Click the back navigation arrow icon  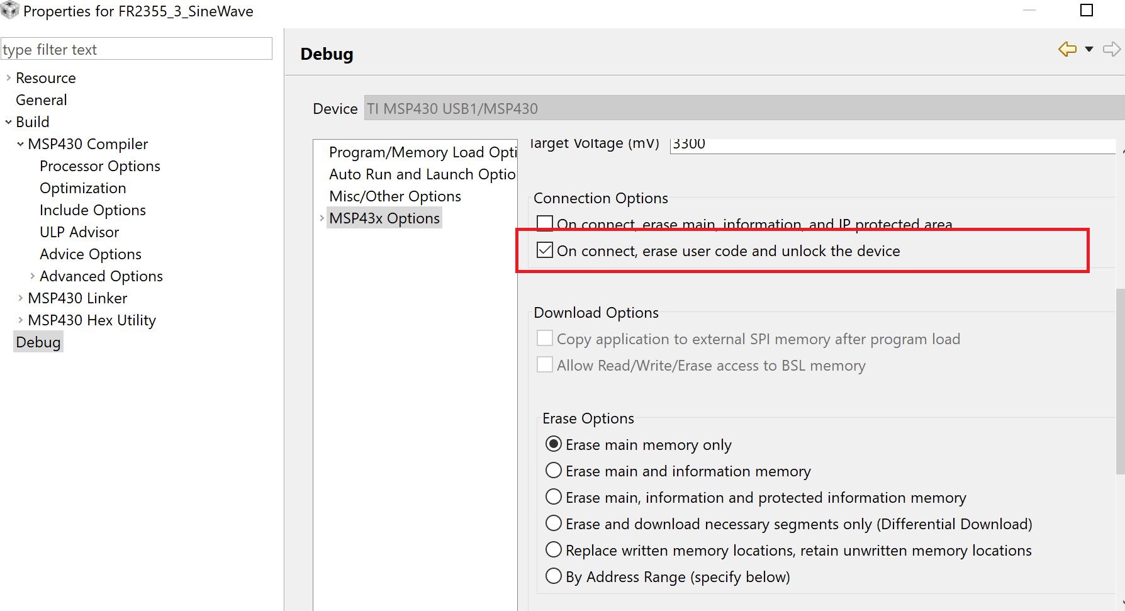pyautogui.click(x=1067, y=49)
